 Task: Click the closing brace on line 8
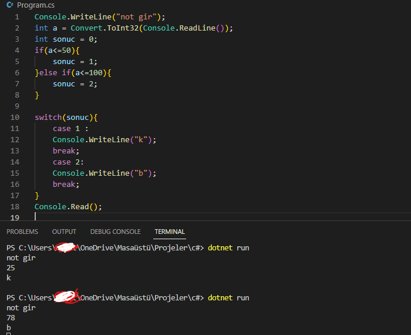click(x=37, y=95)
